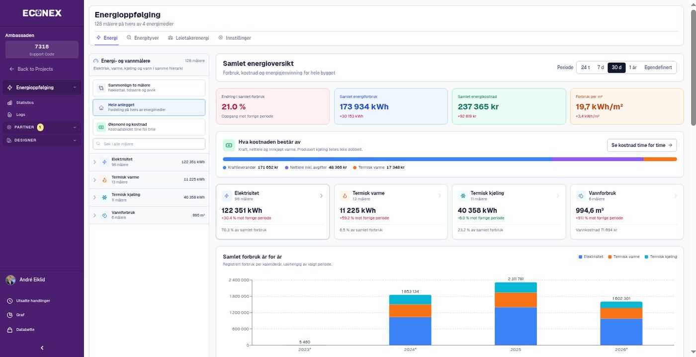Click the Termisk kjøling snowflake card icon
696x357 pixels.
462,196
